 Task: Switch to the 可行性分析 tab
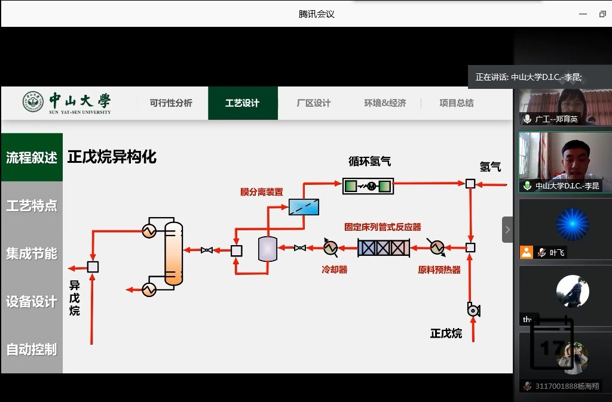pos(171,103)
